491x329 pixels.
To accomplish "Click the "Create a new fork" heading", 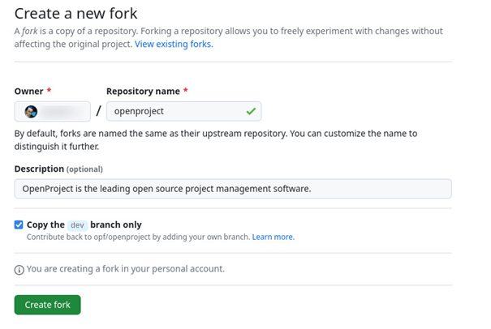I will point(76,13).
